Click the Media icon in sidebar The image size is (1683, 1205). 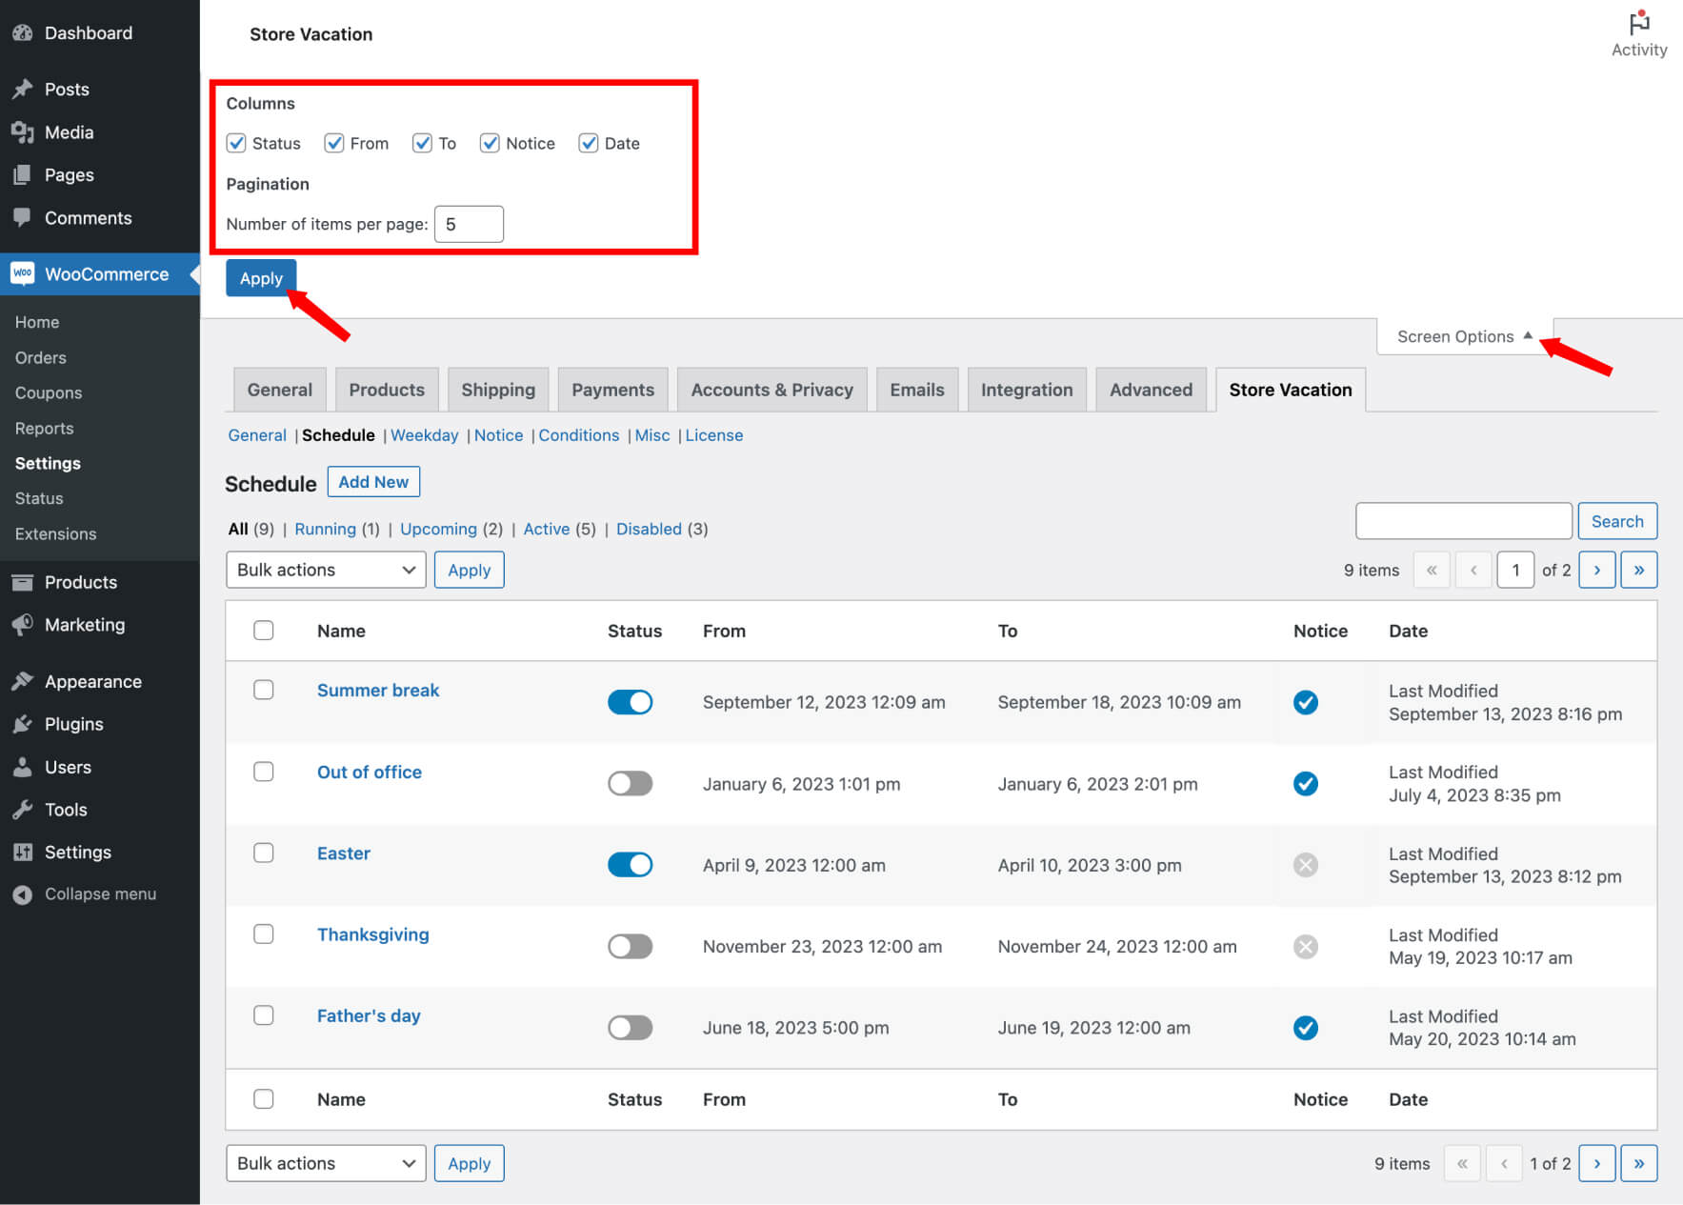pos(23,132)
